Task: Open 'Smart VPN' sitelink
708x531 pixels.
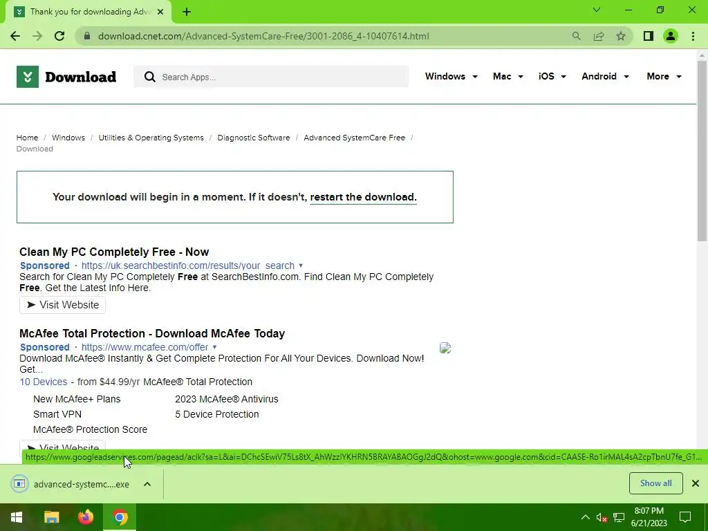Action: (57, 415)
